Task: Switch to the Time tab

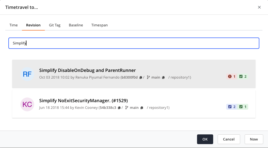Action: pyautogui.click(x=14, y=25)
